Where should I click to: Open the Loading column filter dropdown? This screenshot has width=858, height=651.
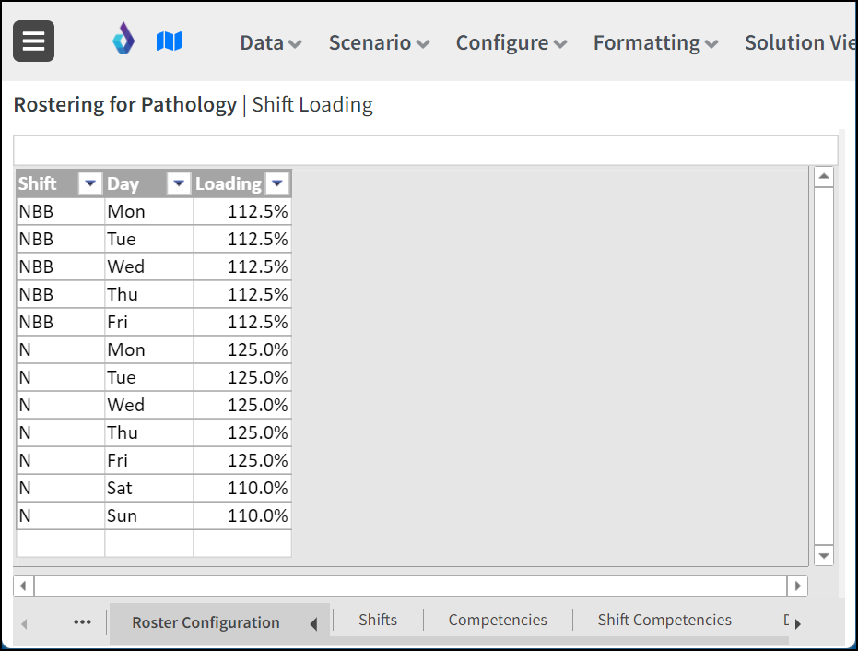click(277, 183)
